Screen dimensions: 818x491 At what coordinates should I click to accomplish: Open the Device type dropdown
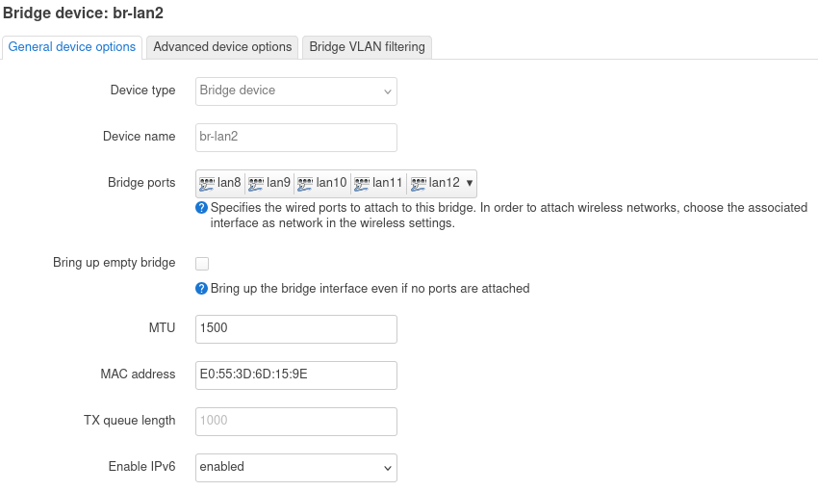(x=296, y=91)
